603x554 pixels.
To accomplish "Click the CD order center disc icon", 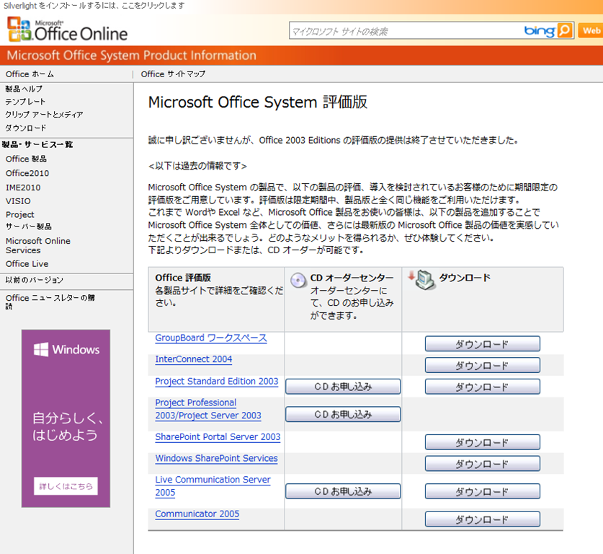I will pos(298,281).
